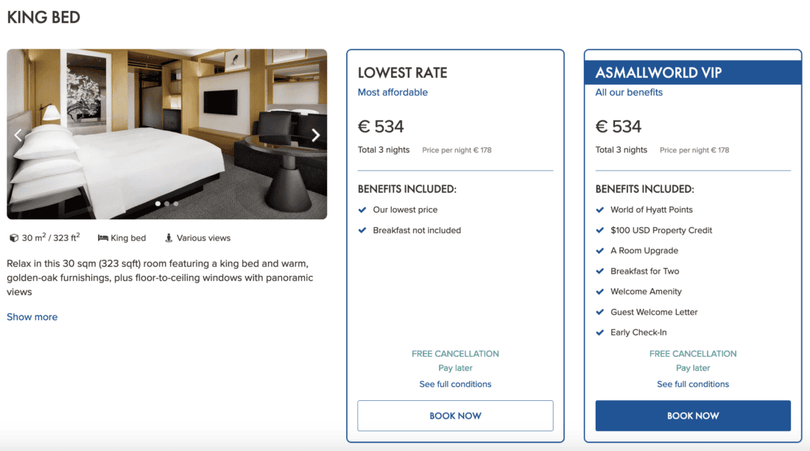Click checkmark beside Breakfast for Two

[600, 271]
